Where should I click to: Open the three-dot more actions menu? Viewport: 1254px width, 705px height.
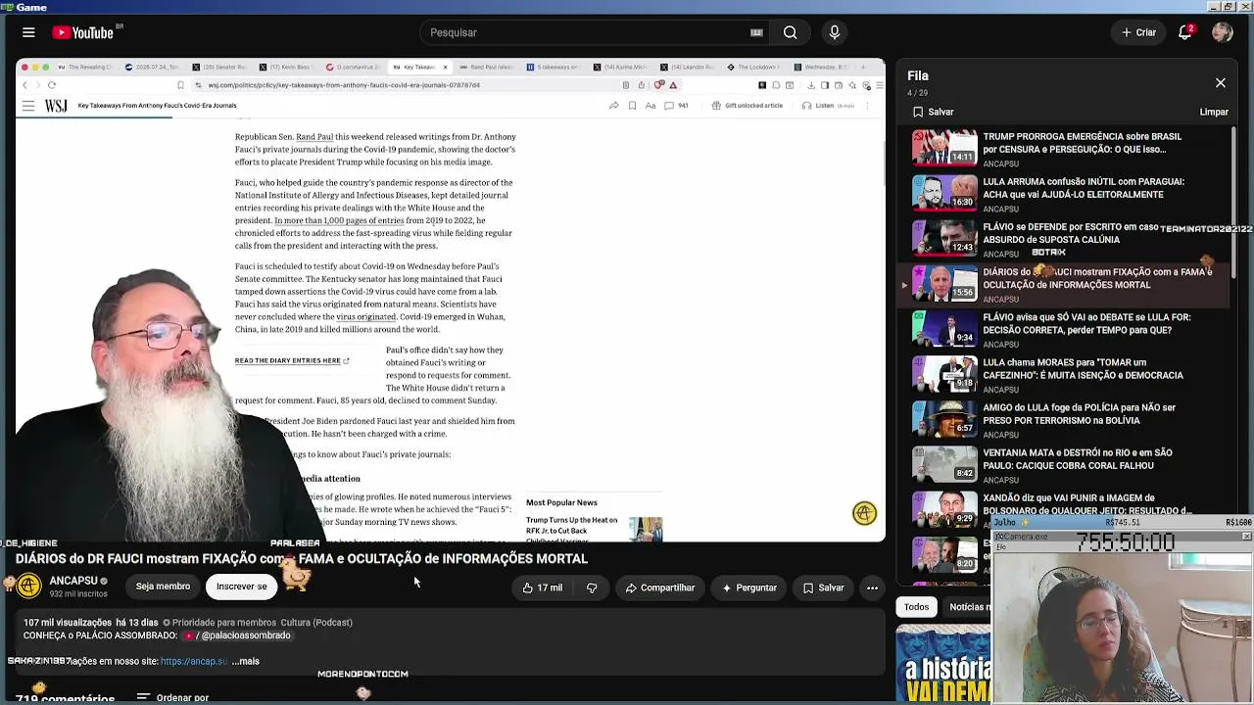pyautogui.click(x=872, y=587)
